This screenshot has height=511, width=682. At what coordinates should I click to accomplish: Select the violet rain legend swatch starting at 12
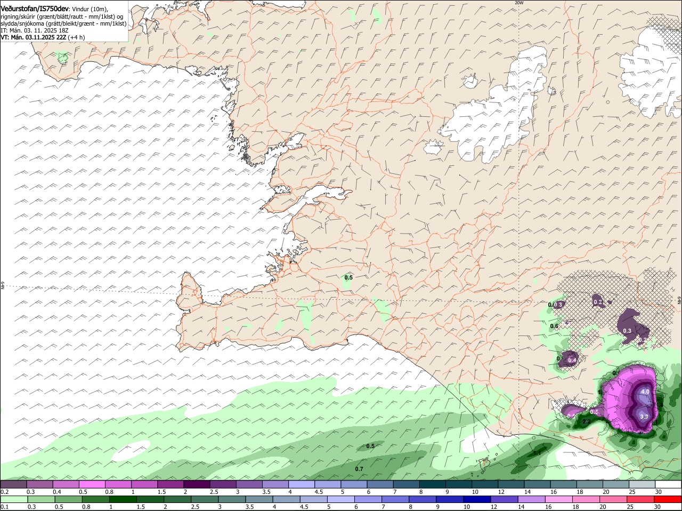(504, 500)
